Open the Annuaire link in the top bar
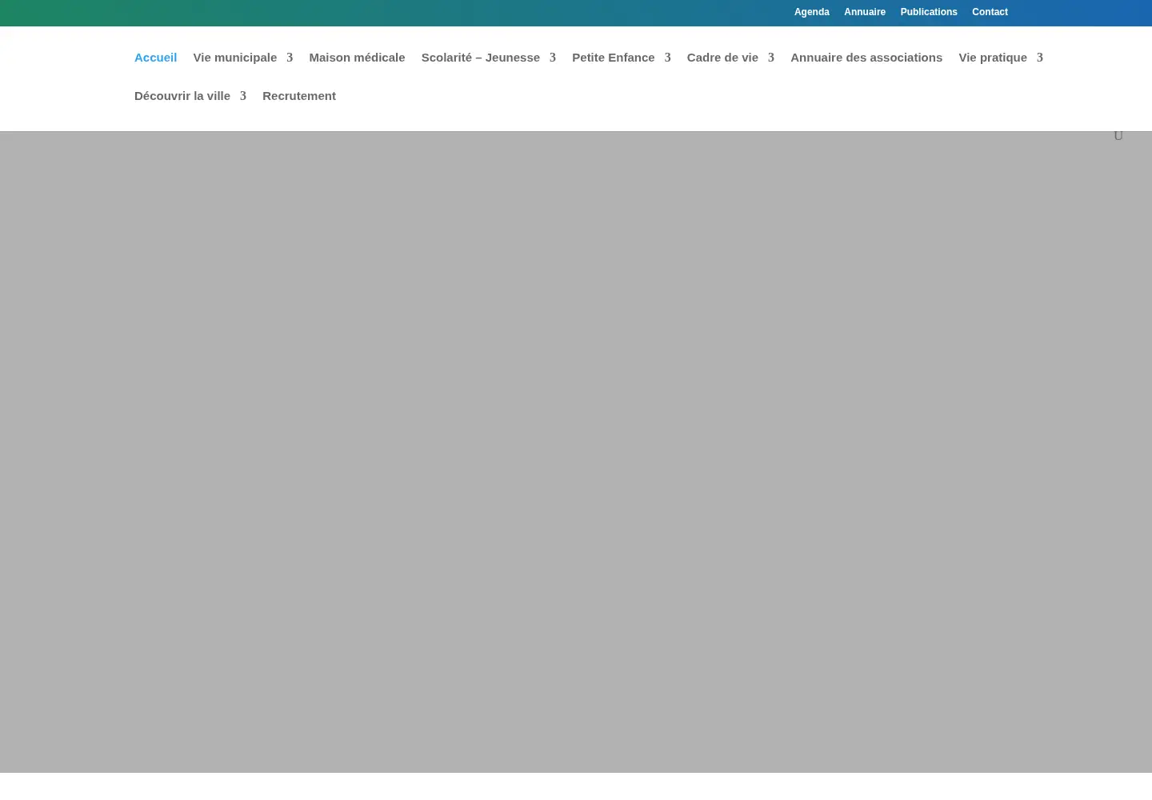Image resolution: width=1152 pixels, height=800 pixels. [865, 12]
